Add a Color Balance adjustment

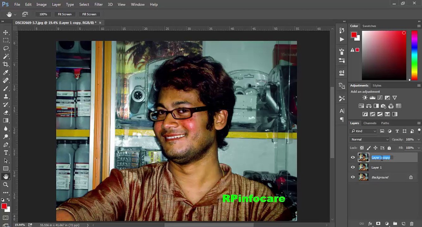pyautogui.click(x=369, y=106)
